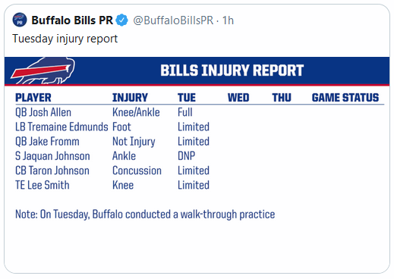The height and width of the screenshot is (279, 394).
Task: Click the walk-through practice note text
Action: 145,215
